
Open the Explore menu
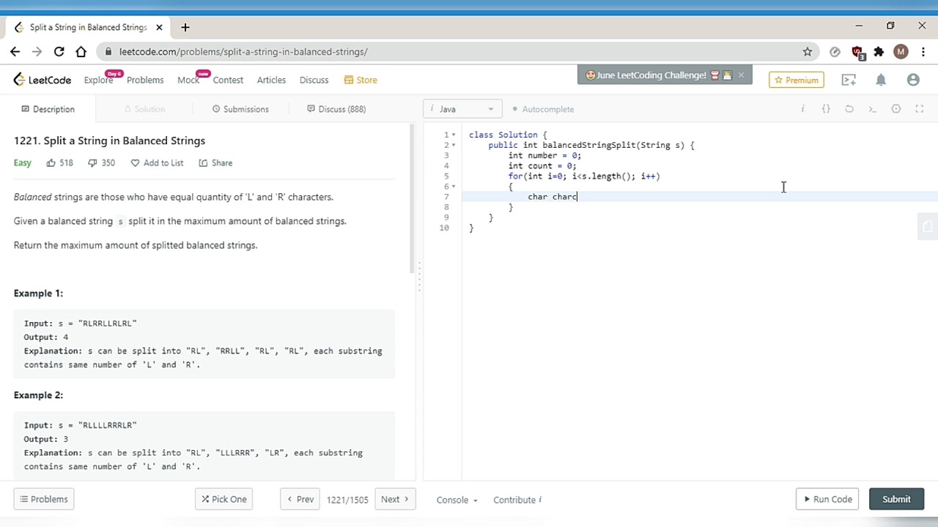click(x=98, y=80)
